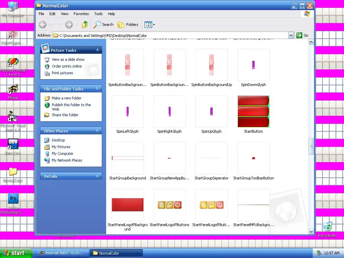
Task: Open the Views button menu
Action: (x=149, y=25)
